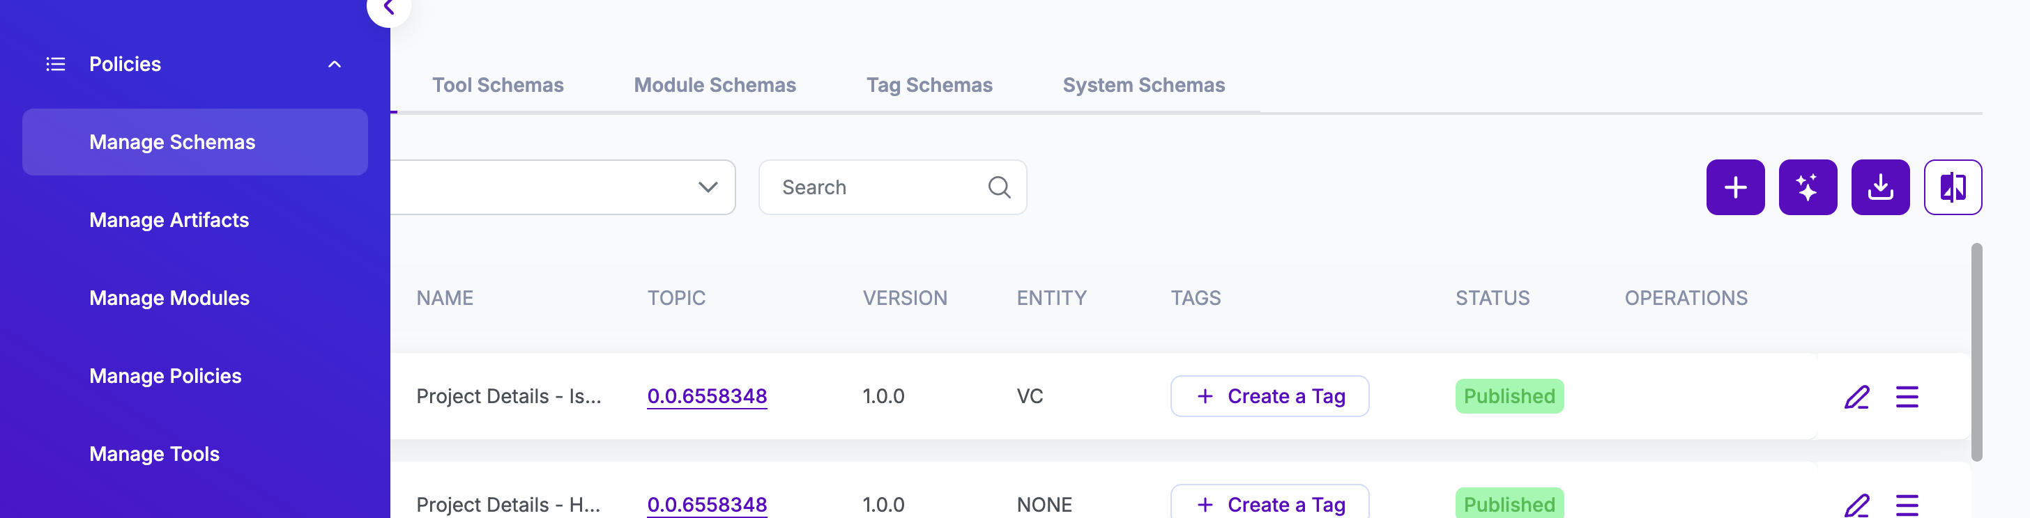Click the magnifier icon in the search box

click(x=998, y=187)
